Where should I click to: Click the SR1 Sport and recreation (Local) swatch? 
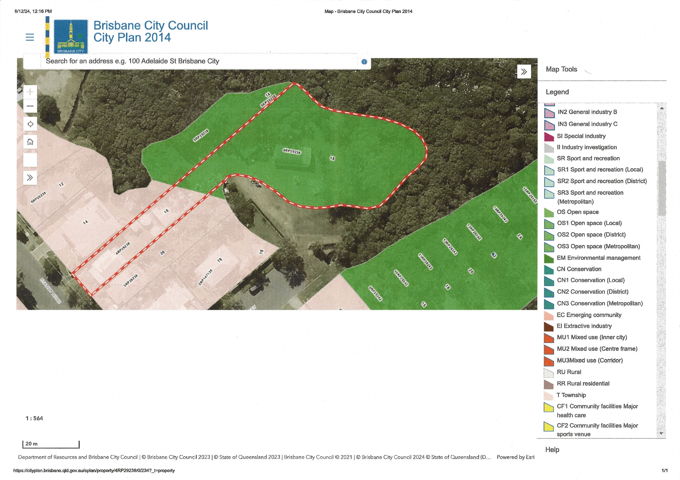point(549,170)
